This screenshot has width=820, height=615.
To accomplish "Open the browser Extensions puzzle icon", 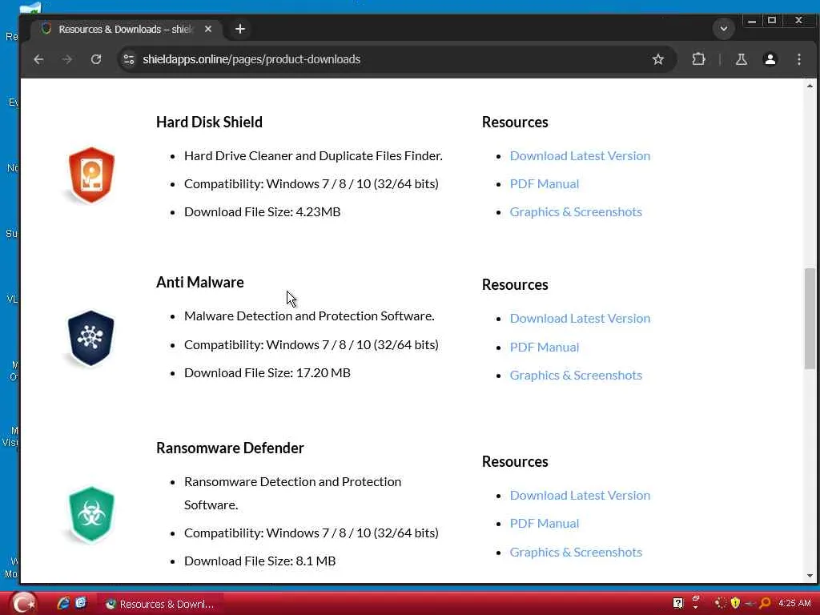I will point(698,59).
